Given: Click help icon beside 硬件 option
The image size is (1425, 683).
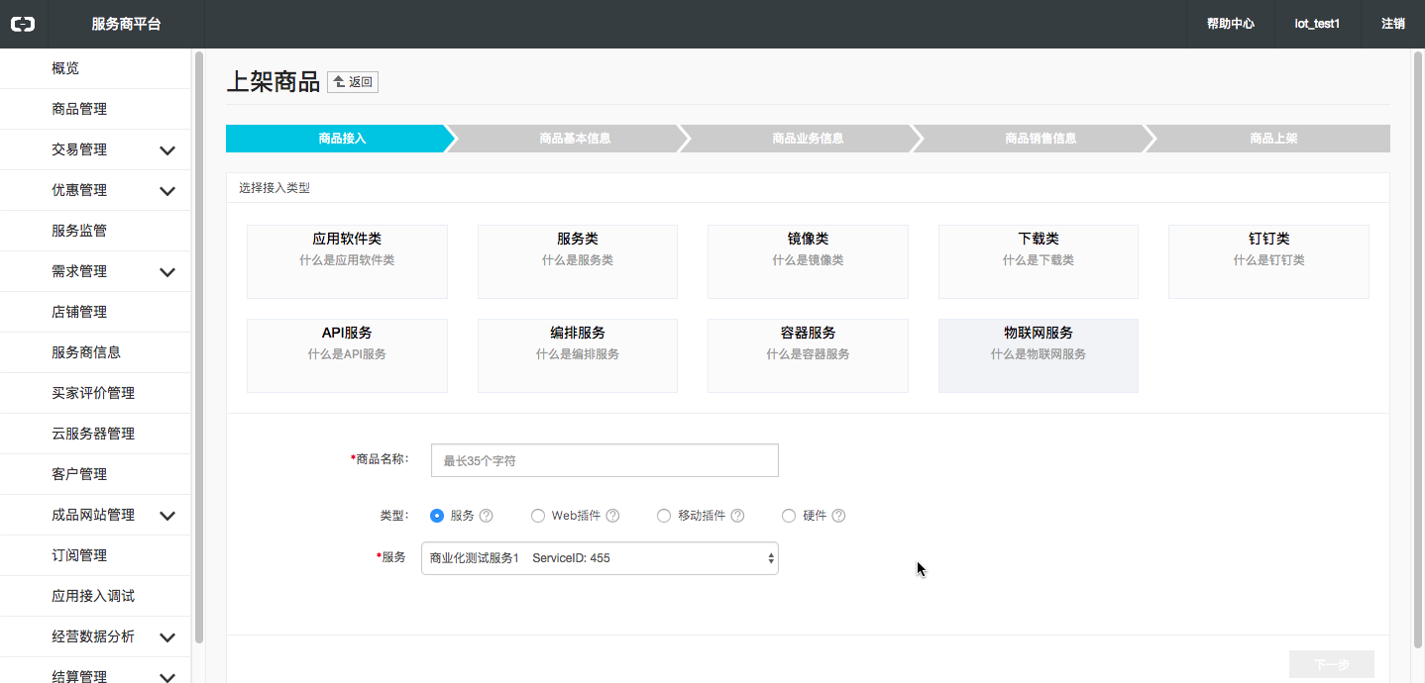Looking at the screenshot, I should click(838, 516).
